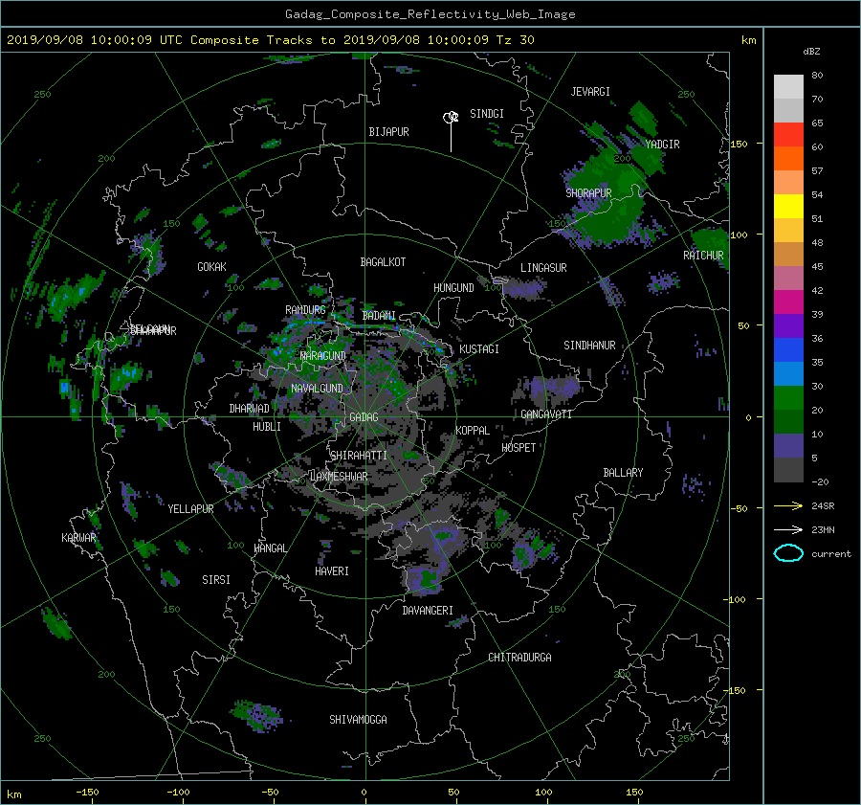Click the 24SR yellow arrow legend icon
The image size is (861, 805).
[788, 505]
